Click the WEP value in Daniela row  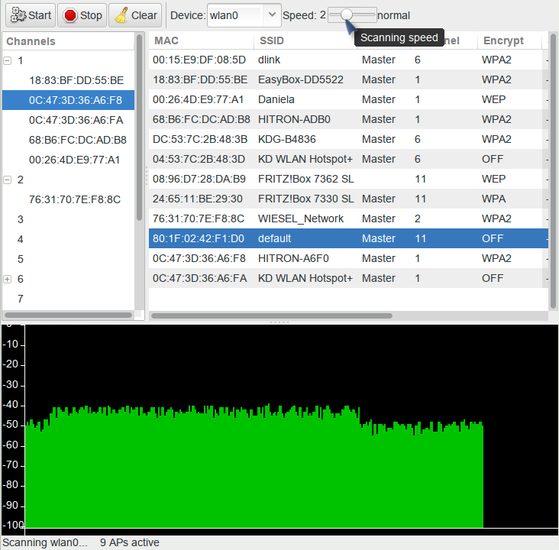click(494, 99)
